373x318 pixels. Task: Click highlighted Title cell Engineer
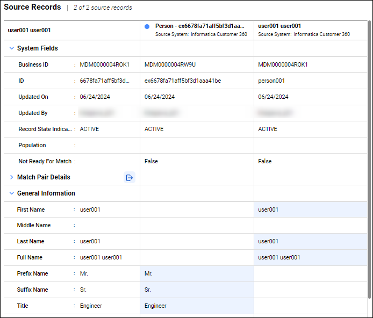point(197,306)
